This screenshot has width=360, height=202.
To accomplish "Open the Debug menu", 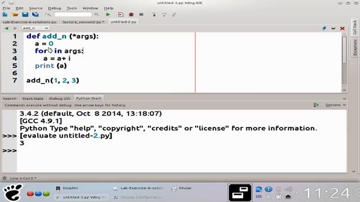I will [x=55, y=8].
